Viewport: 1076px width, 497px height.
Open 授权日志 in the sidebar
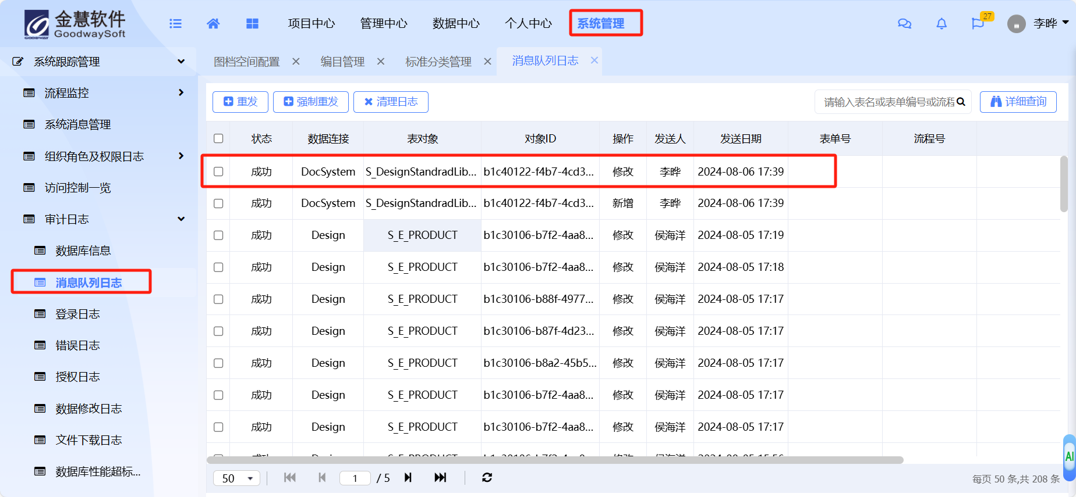point(77,377)
